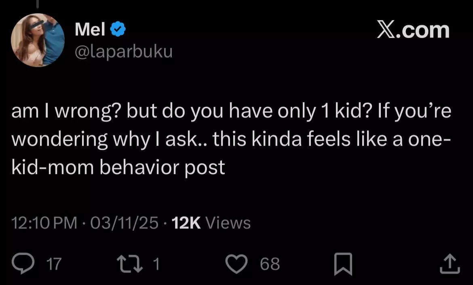
Task: Click the X.com logo watermark
Action: click(413, 30)
